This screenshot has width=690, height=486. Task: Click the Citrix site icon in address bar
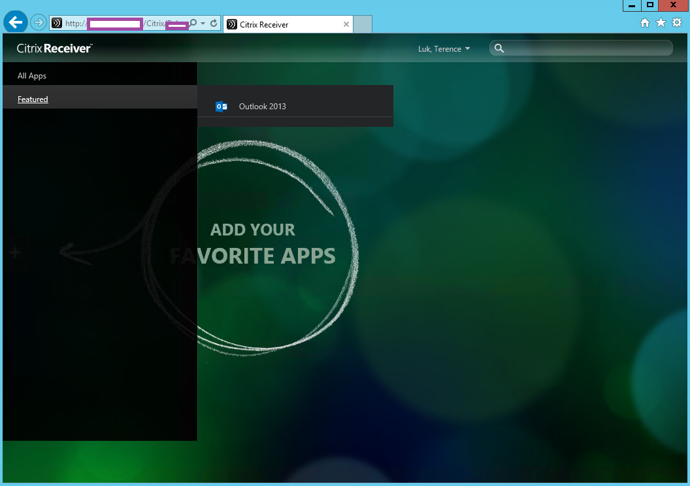(57, 23)
